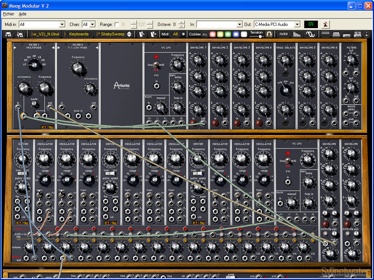Image resolution: width=374 pixels, height=280 pixels.
Task: Open the audio In dropdown
Action: click(219, 24)
